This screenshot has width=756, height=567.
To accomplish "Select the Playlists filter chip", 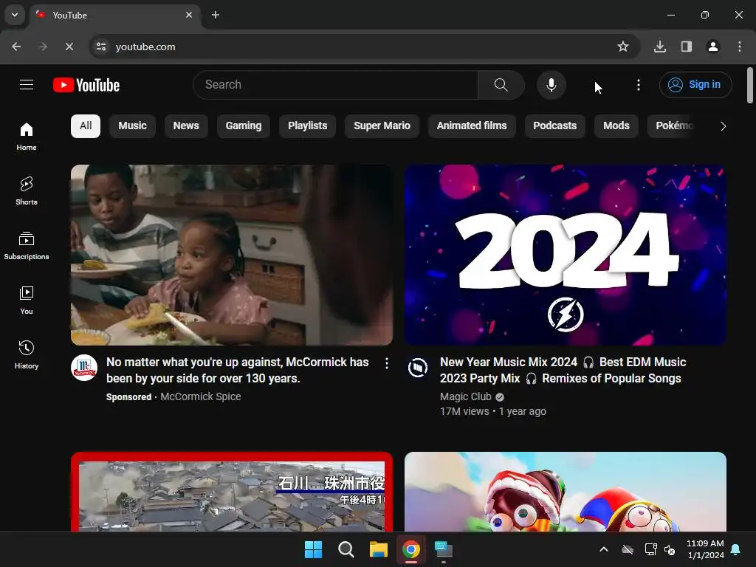I will (x=308, y=126).
